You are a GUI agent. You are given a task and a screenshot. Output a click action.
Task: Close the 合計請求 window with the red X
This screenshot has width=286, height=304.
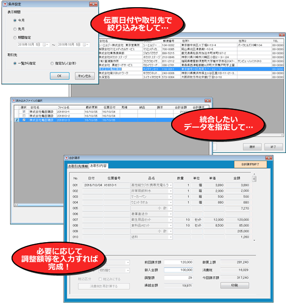tap(269, 158)
